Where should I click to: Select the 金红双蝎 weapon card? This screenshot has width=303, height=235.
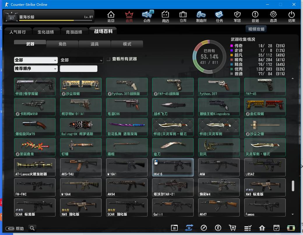coord(265,107)
